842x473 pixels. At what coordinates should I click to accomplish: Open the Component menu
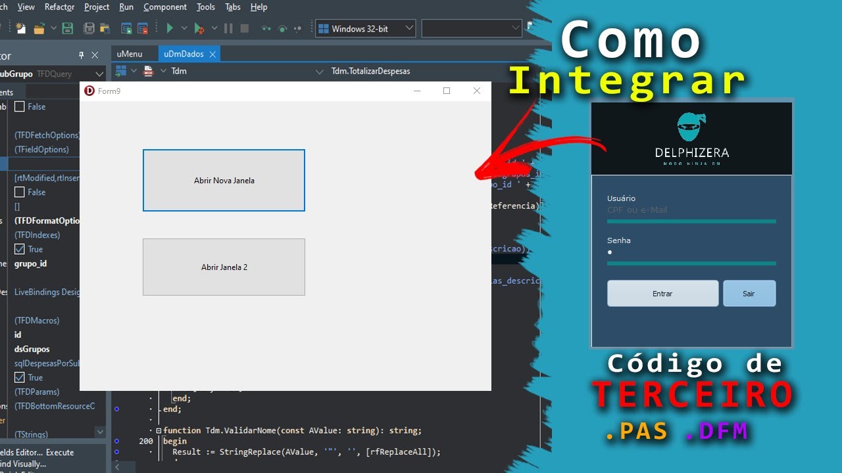(165, 7)
